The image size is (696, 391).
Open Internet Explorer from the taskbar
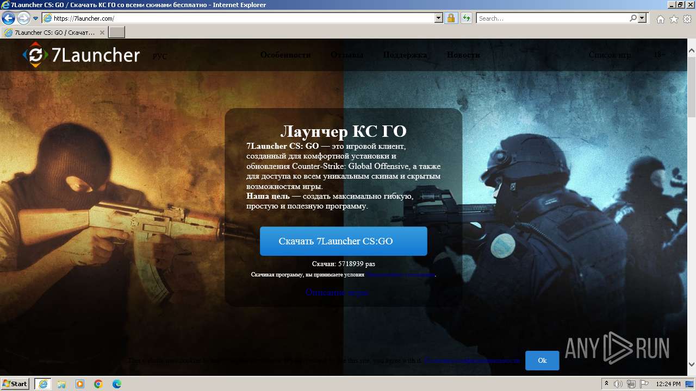tap(42, 384)
